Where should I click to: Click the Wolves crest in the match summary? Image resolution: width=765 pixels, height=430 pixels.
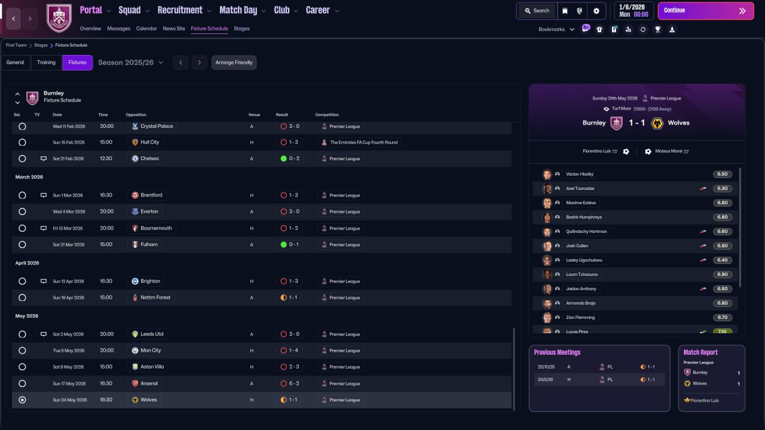tap(657, 123)
